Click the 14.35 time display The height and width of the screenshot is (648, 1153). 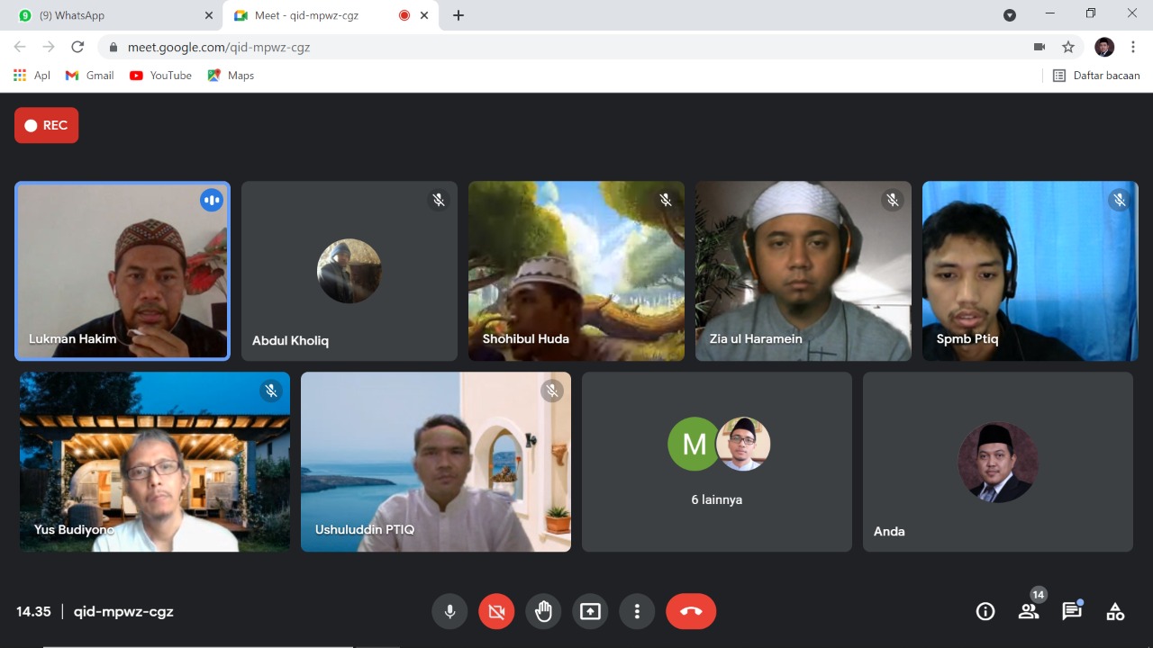point(33,611)
